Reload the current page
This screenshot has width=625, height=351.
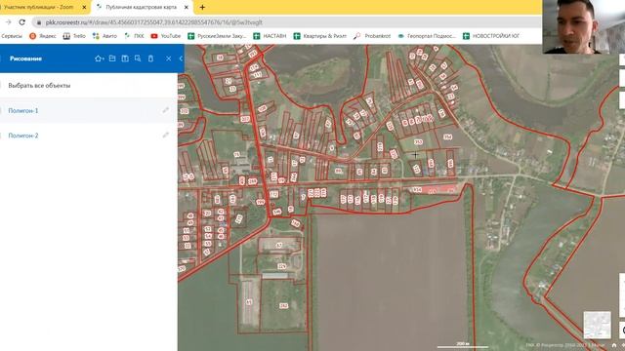click(21, 22)
